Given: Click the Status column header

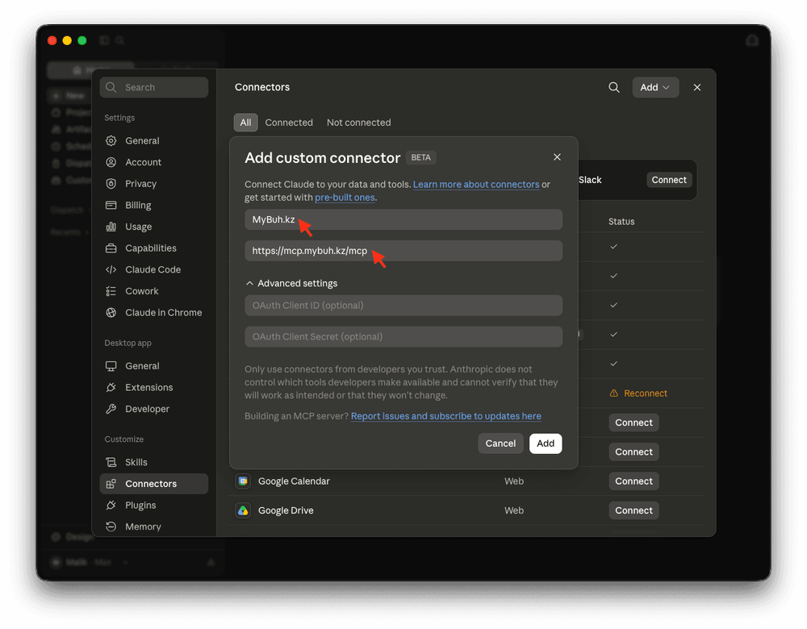Looking at the screenshot, I should 621,222.
